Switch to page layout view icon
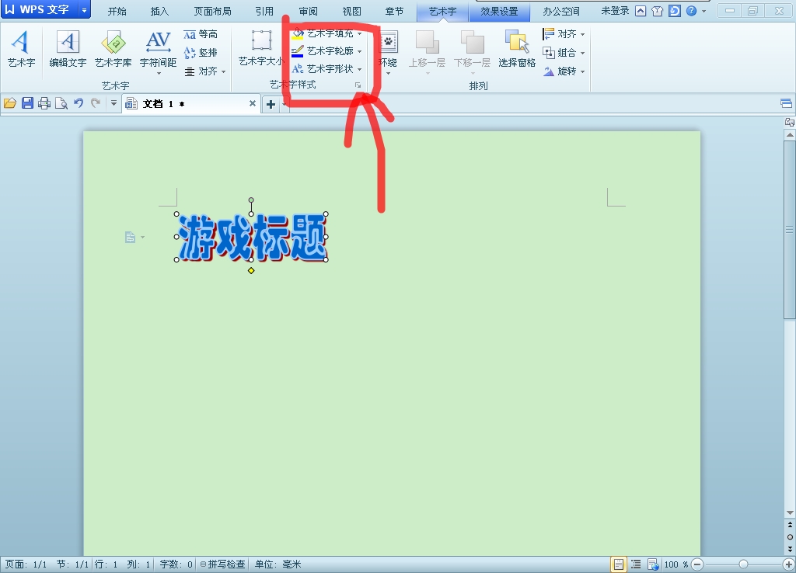The image size is (796, 573). 618,564
